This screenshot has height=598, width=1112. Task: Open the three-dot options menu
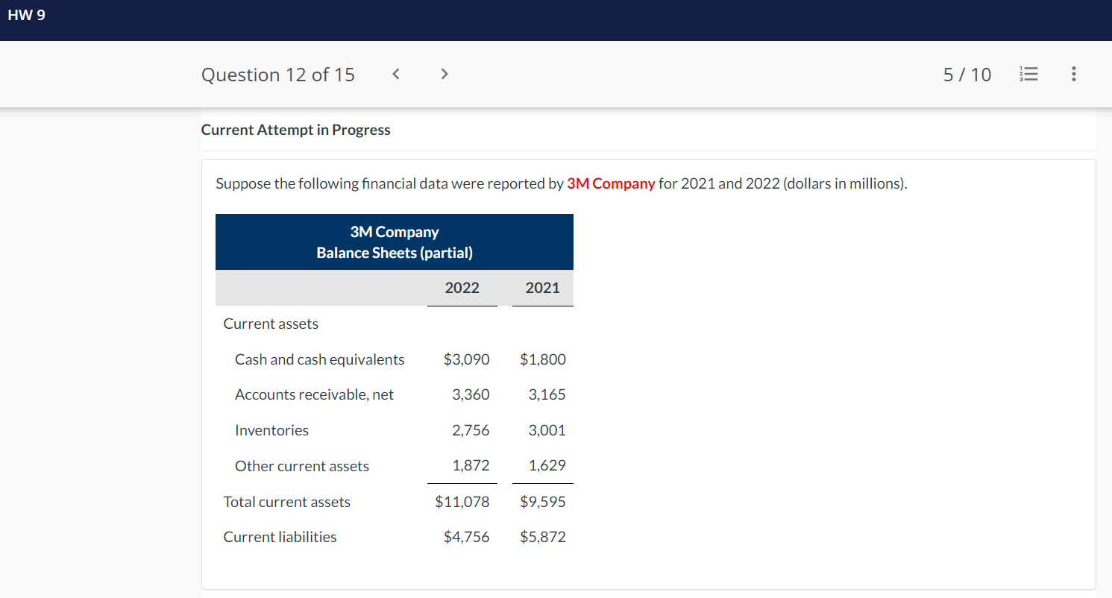pyautogui.click(x=1074, y=74)
